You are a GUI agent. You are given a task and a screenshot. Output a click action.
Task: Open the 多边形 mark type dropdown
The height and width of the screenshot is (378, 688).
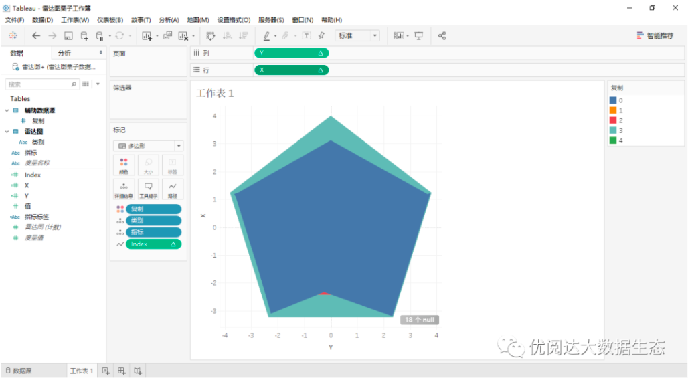149,145
